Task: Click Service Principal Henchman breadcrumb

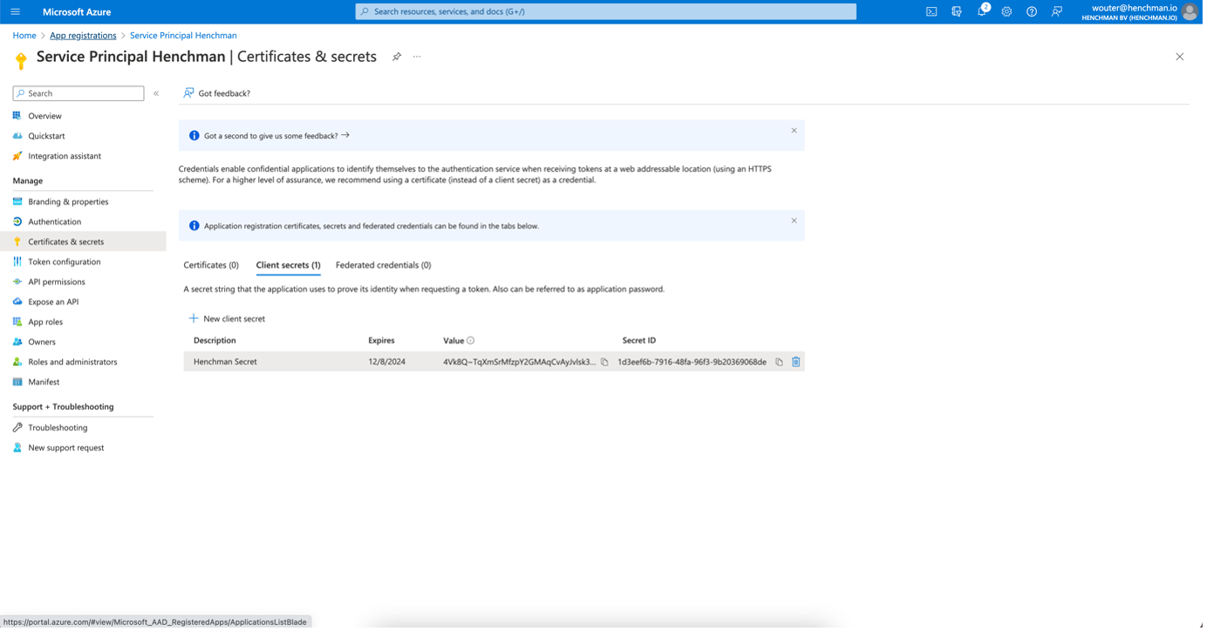Action: 184,36
